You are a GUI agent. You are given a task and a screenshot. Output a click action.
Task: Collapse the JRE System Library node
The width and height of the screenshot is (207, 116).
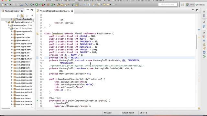click(x=6, y=22)
